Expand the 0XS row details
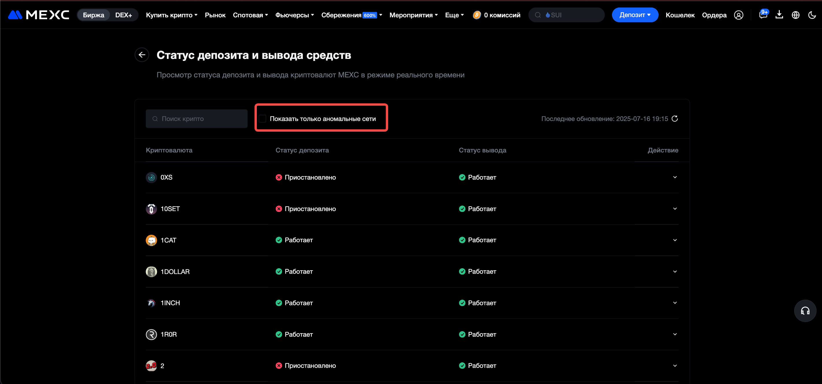This screenshot has height=384, width=822. [x=674, y=177]
